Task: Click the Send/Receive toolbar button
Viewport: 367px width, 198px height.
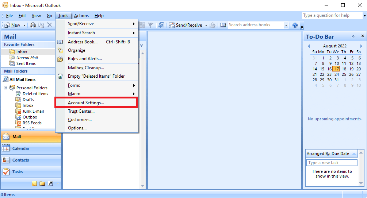Action: click(186, 25)
